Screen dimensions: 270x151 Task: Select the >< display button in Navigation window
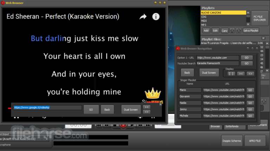pyautogui.click(x=241, y=74)
